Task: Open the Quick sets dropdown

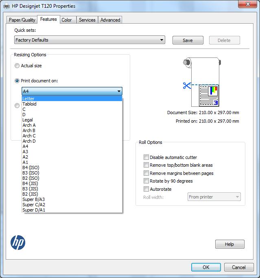Action: click(90, 40)
